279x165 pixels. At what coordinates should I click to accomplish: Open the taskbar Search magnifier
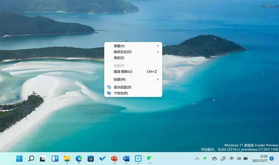31,158
